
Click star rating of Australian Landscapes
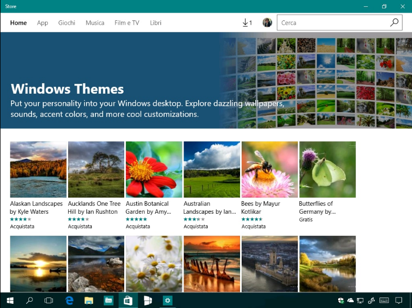click(x=194, y=219)
